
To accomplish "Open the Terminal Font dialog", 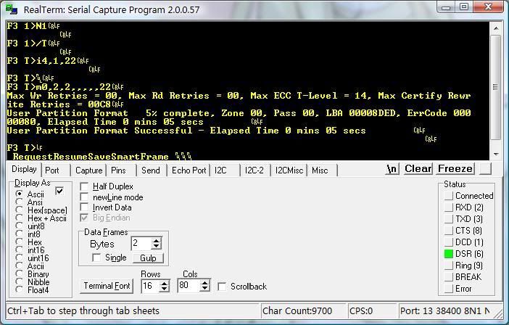I will tap(107, 286).
